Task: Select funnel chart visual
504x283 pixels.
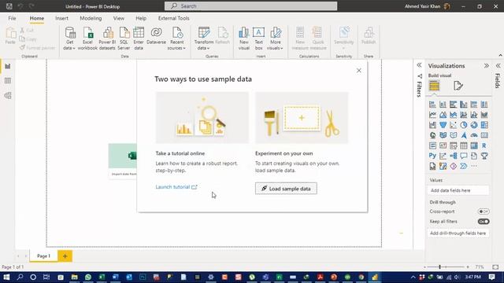Action: pyautogui.click(x=443, y=125)
